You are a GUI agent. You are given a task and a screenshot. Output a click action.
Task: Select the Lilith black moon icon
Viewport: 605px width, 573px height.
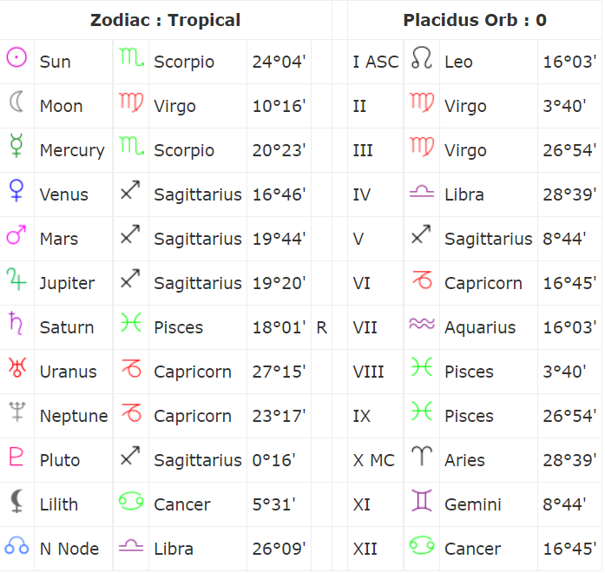16,501
